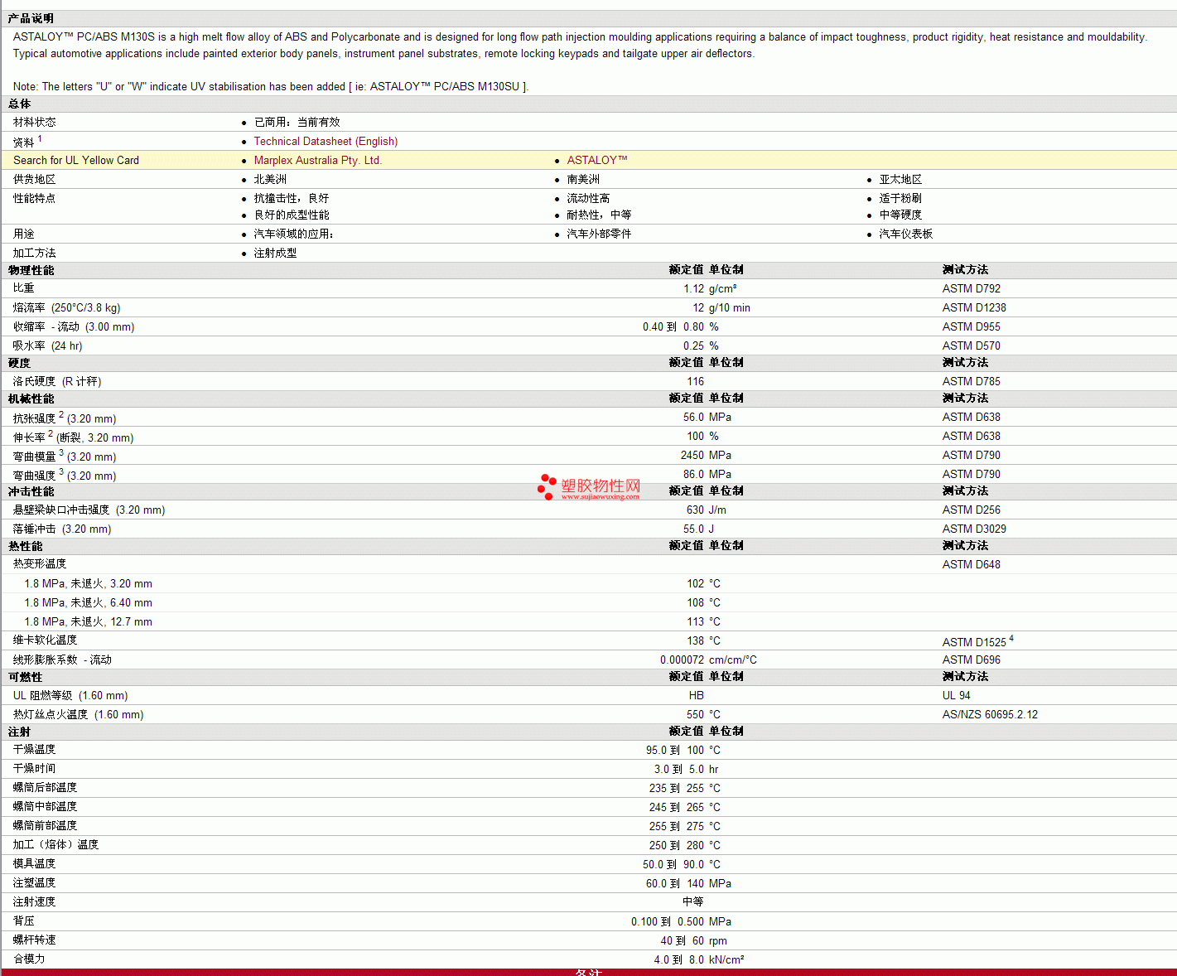
Task: Click ASTM D696 test method
Action: click(x=972, y=660)
